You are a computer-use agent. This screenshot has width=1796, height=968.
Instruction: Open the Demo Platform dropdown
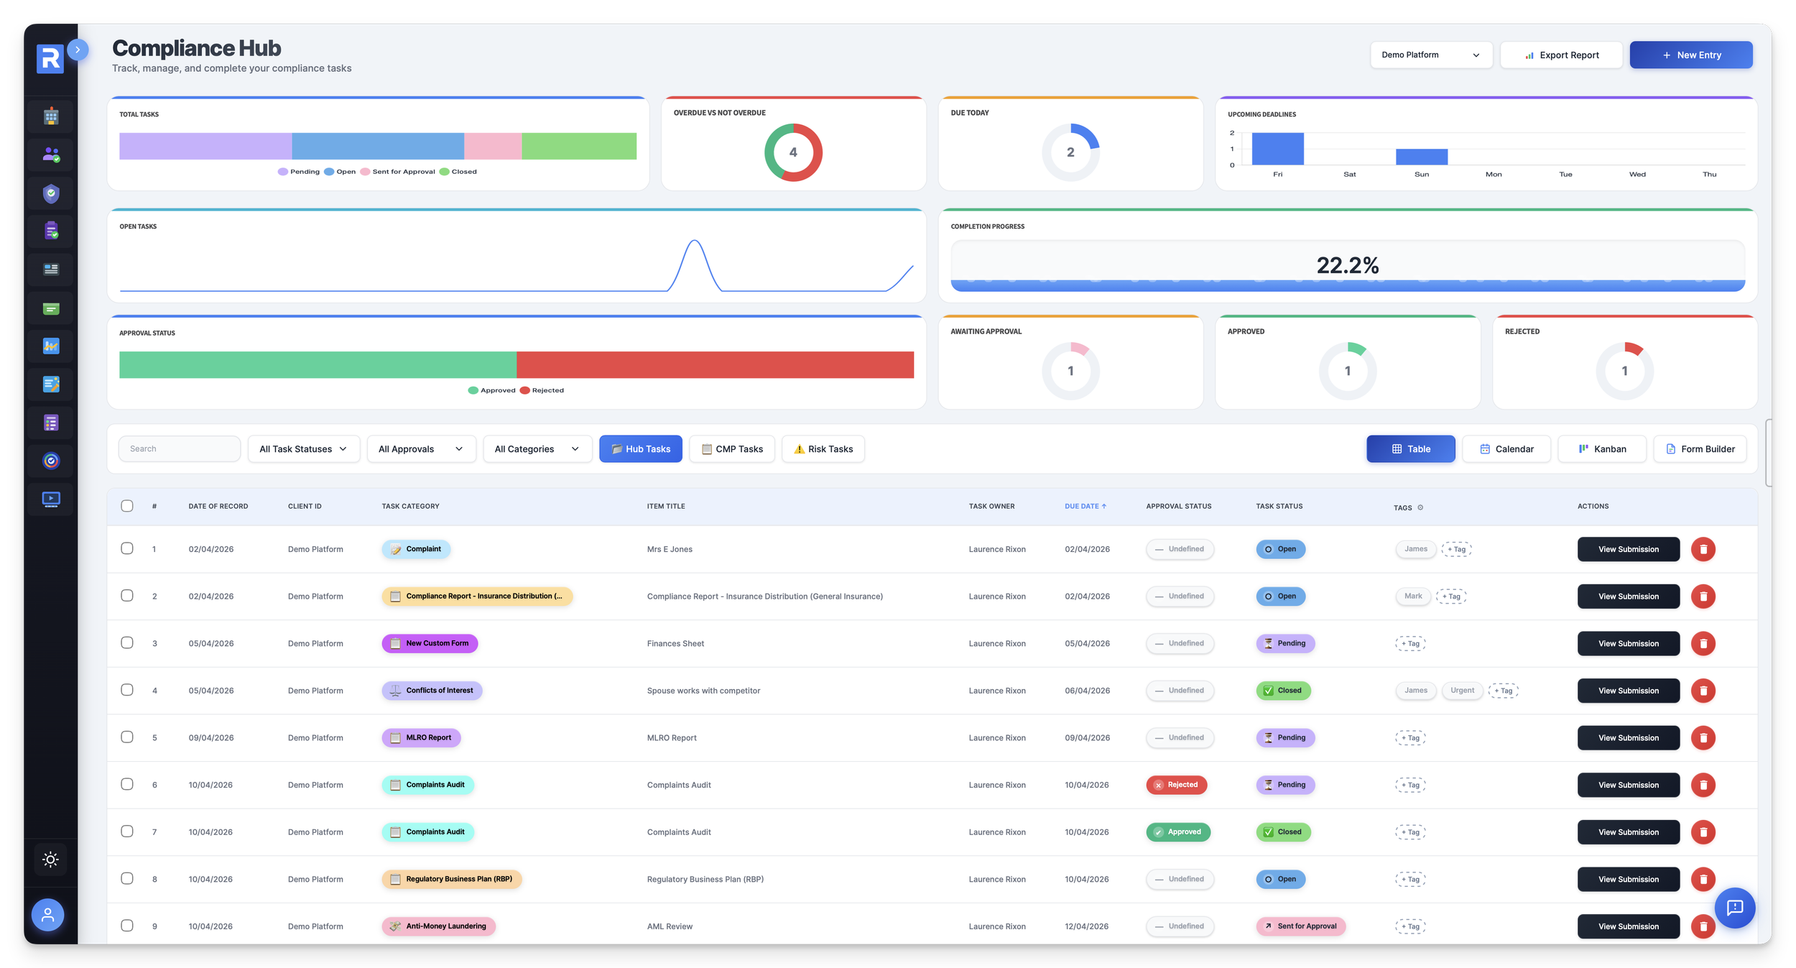pyautogui.click(x=1431, y=55)
